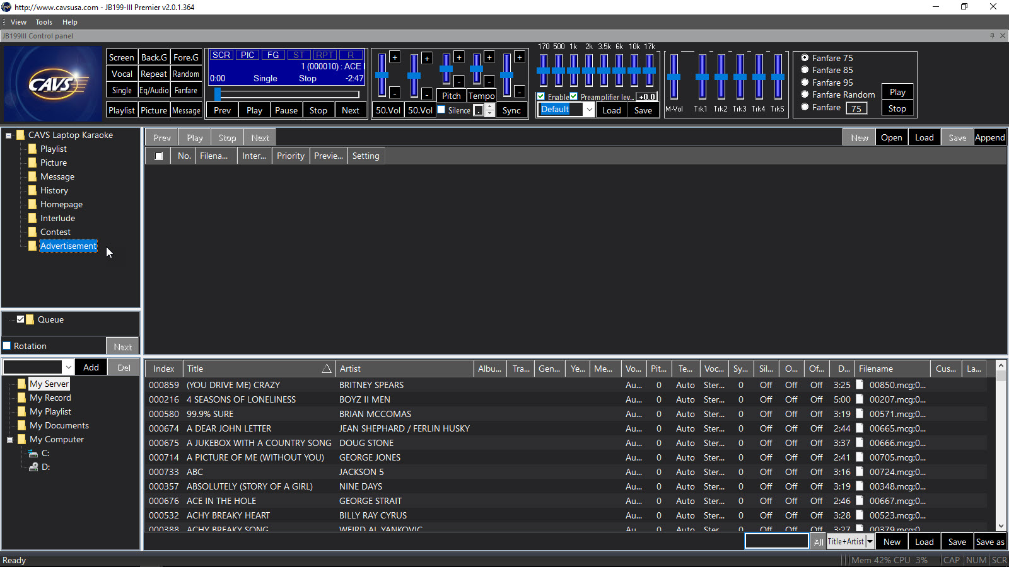Click the song list scrollbar down arrow
1009x567 pixels.
tap(1001, 526)
